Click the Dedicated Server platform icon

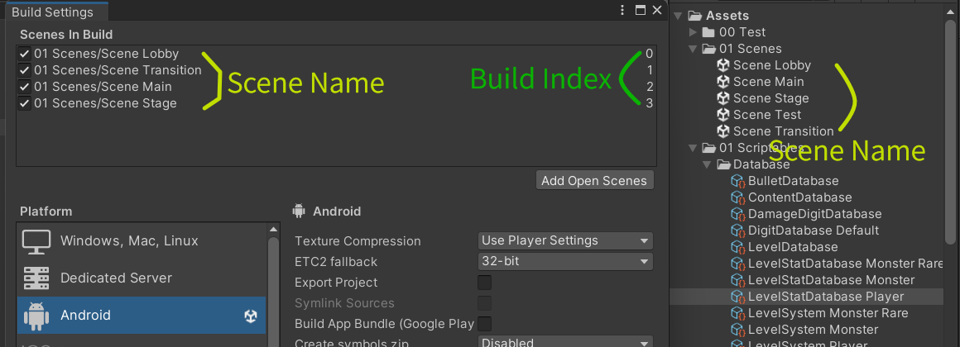[x=36, y=278]
